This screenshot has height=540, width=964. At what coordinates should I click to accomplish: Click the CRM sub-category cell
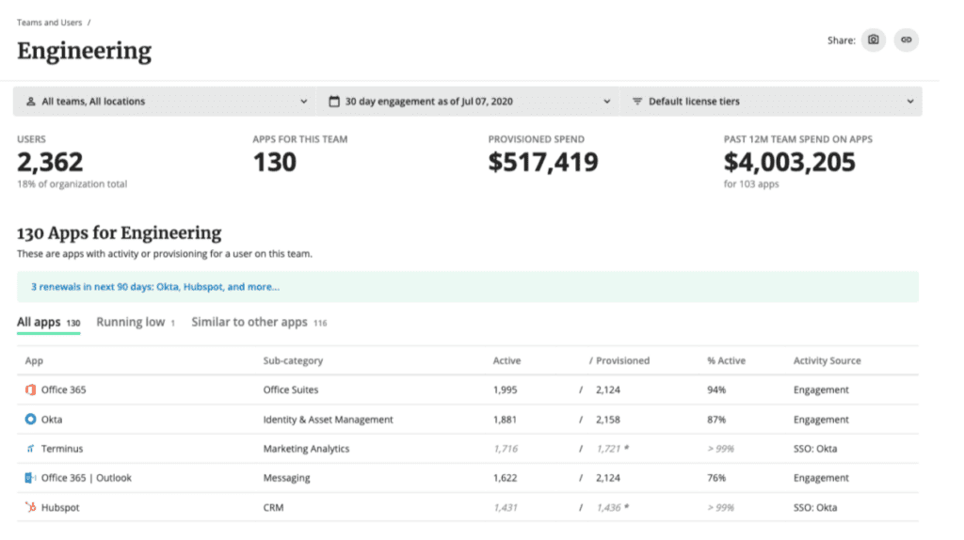click(x=274, y=507)
